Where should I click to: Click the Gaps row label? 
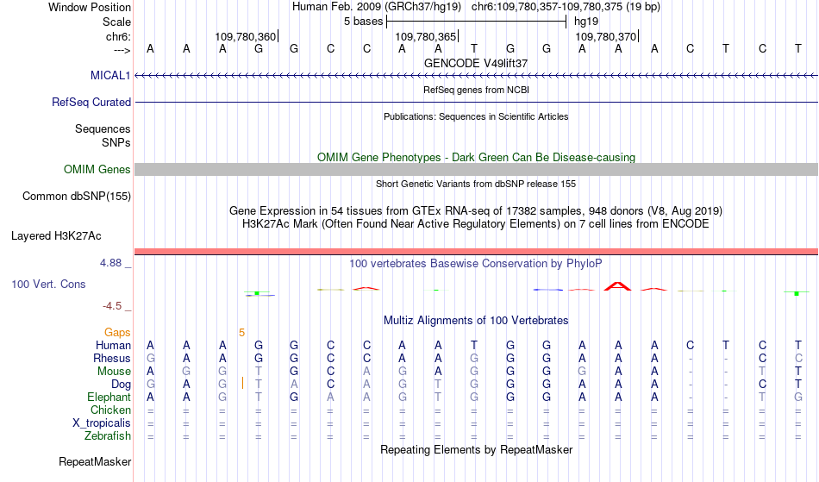117,333
